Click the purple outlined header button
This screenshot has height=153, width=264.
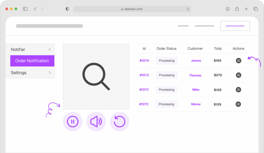click(x=235, y=26)
